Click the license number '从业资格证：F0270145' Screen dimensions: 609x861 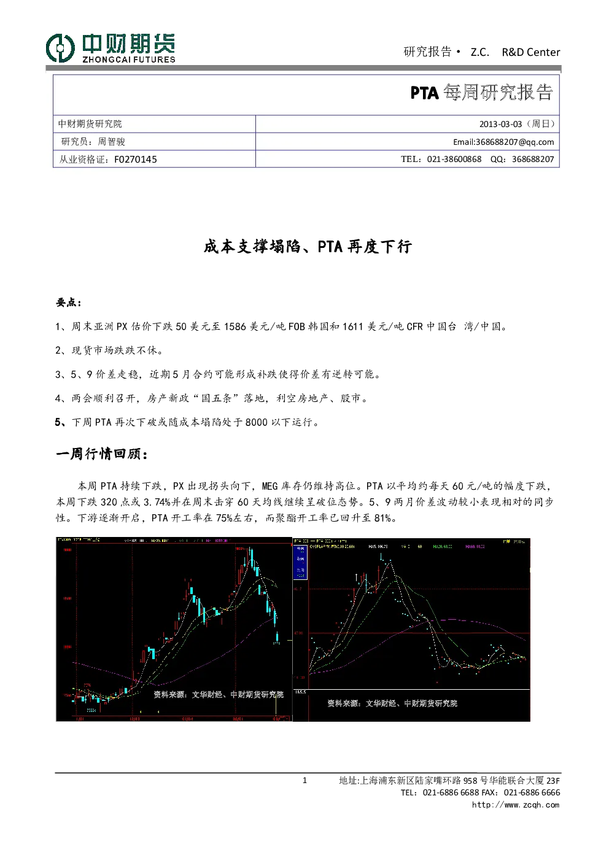108,160
